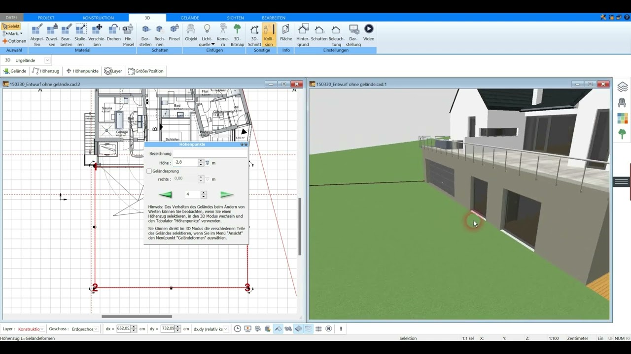This screenshot has width=631, height=354.
Task: Click the Bezeichnung input field
Action: (x=210, y=154)
